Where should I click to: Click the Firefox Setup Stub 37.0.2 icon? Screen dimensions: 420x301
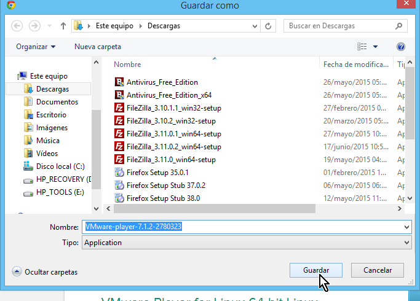pyautogui.click(x=119, y=186)
